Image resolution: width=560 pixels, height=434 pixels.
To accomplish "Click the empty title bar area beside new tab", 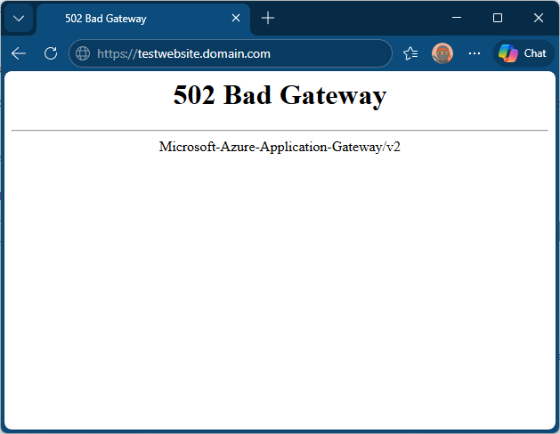I will pos(356,18).
